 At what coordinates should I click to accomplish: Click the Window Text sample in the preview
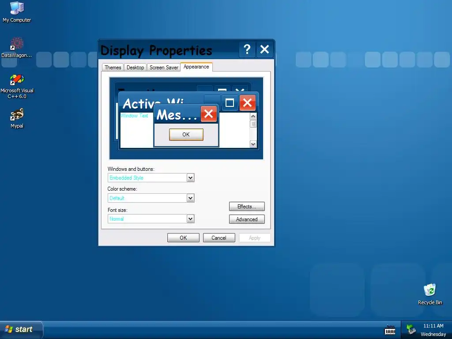pos(134,116)
